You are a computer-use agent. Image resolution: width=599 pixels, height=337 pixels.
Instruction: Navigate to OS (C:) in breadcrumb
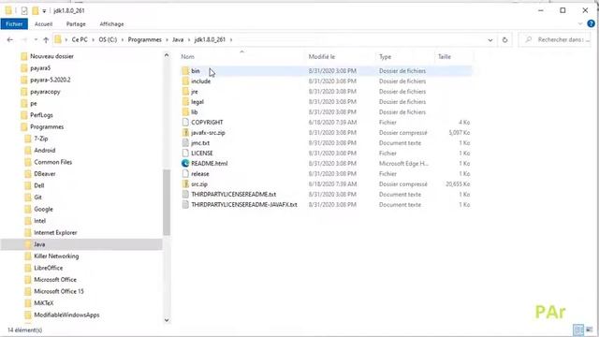pyautogui.click(x=108, y=39)
